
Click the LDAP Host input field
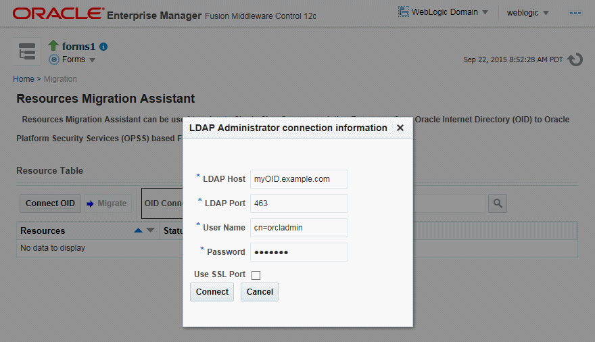click(299, 179)
